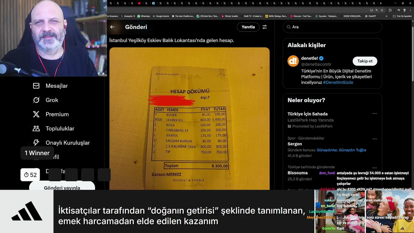
Task: Open Premium X logo item
Action: 51,114
